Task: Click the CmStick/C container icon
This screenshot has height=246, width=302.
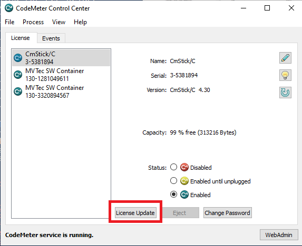Action: (x=18, y=58)
